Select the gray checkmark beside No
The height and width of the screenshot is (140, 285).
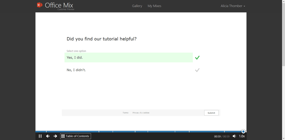197,70
